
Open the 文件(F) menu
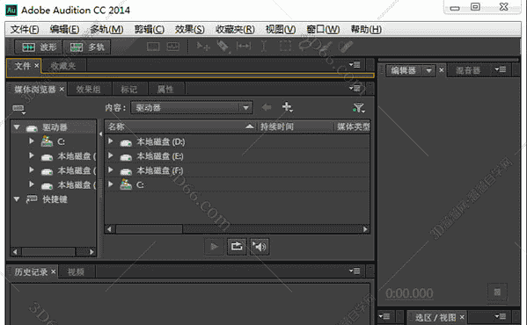click(x=25, y=30)
